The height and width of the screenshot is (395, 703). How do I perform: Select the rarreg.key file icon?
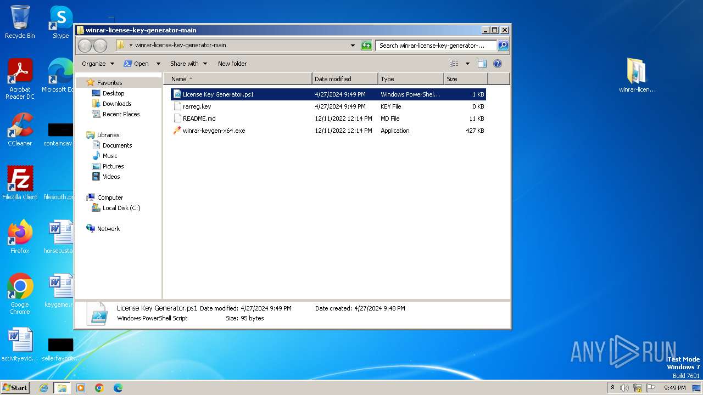click(x=177, y=106)
